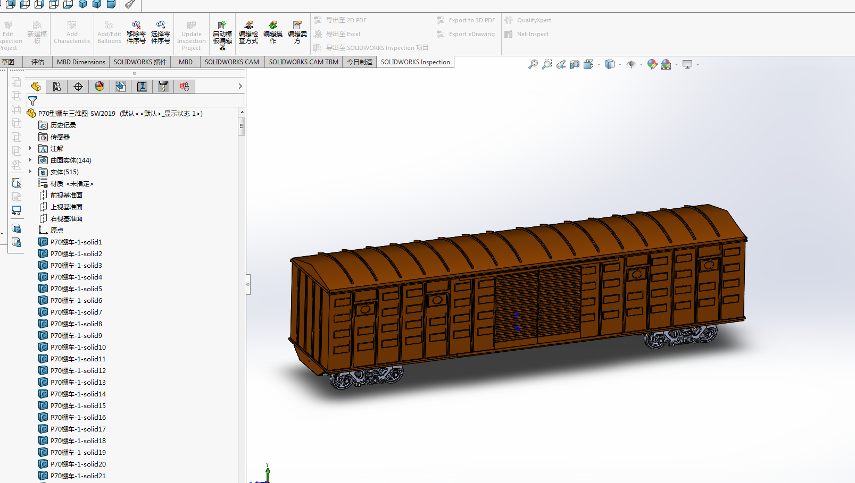Switch to the MBD Dimensions tab

coord(81,62)
